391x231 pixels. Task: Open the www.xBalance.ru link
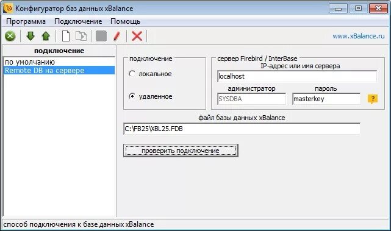click(x=358, y=36)
